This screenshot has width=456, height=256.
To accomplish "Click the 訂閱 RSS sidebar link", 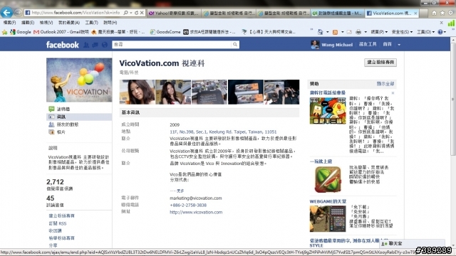I will pos(58,223).
